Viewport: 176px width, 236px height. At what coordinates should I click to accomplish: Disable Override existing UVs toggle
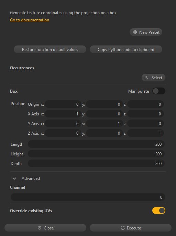[x=159, y=211]
